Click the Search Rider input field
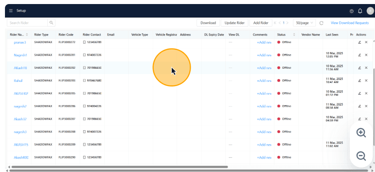 point(27,23)
